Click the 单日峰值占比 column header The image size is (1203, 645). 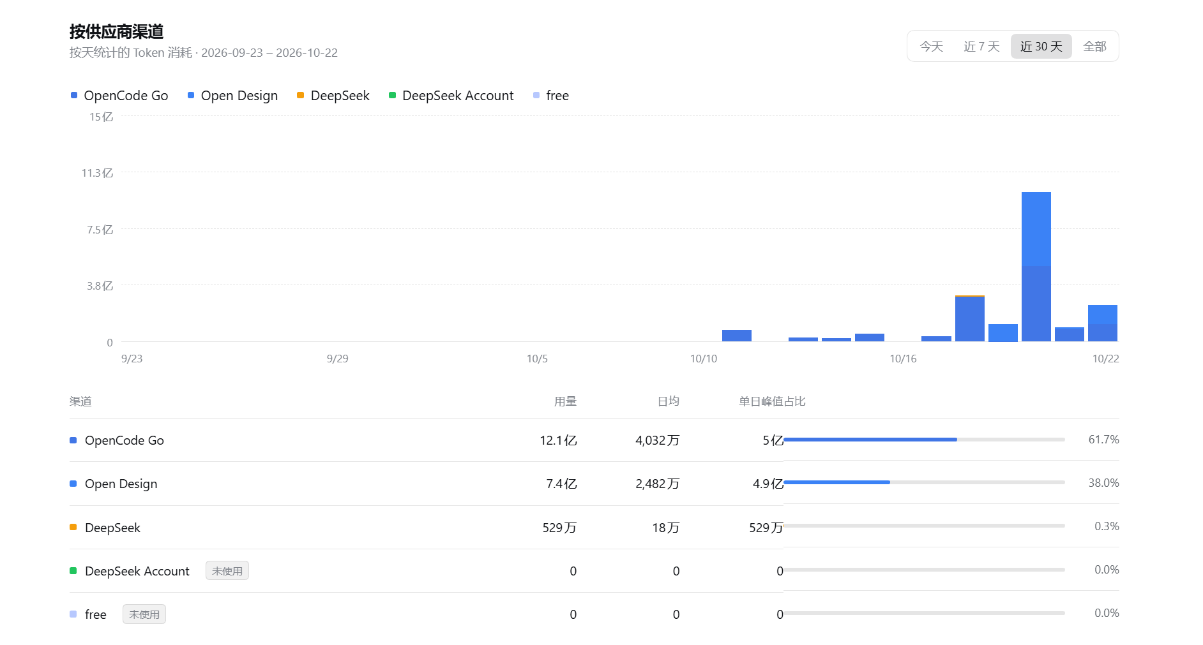point(772,401)
